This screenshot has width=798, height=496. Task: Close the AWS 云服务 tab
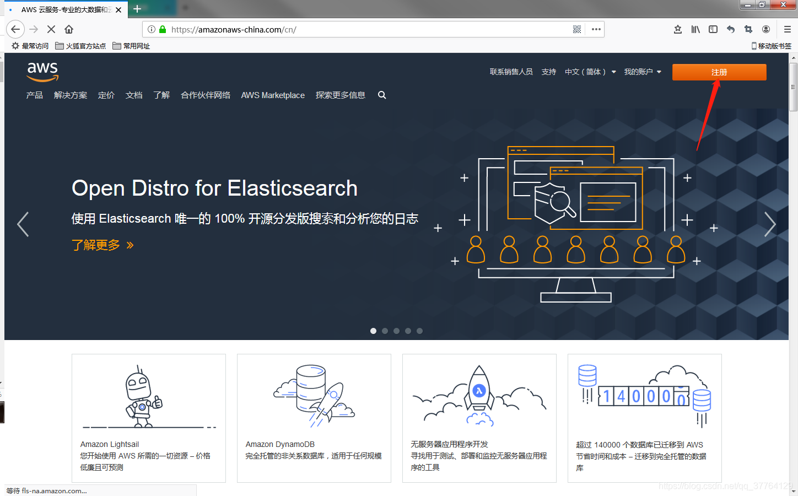click(x=118, y=10)
